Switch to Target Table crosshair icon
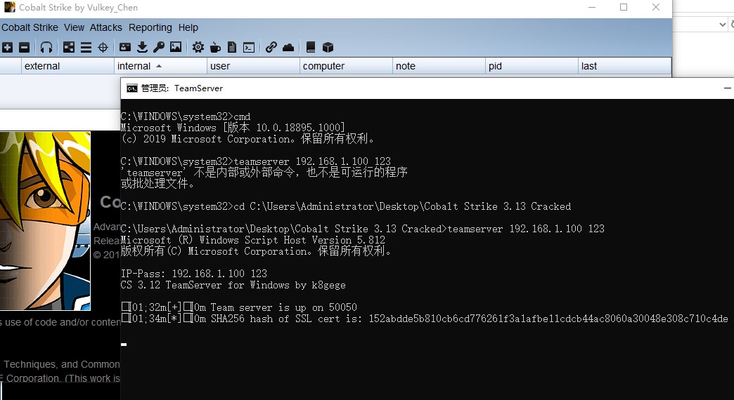 coord(103,47)
